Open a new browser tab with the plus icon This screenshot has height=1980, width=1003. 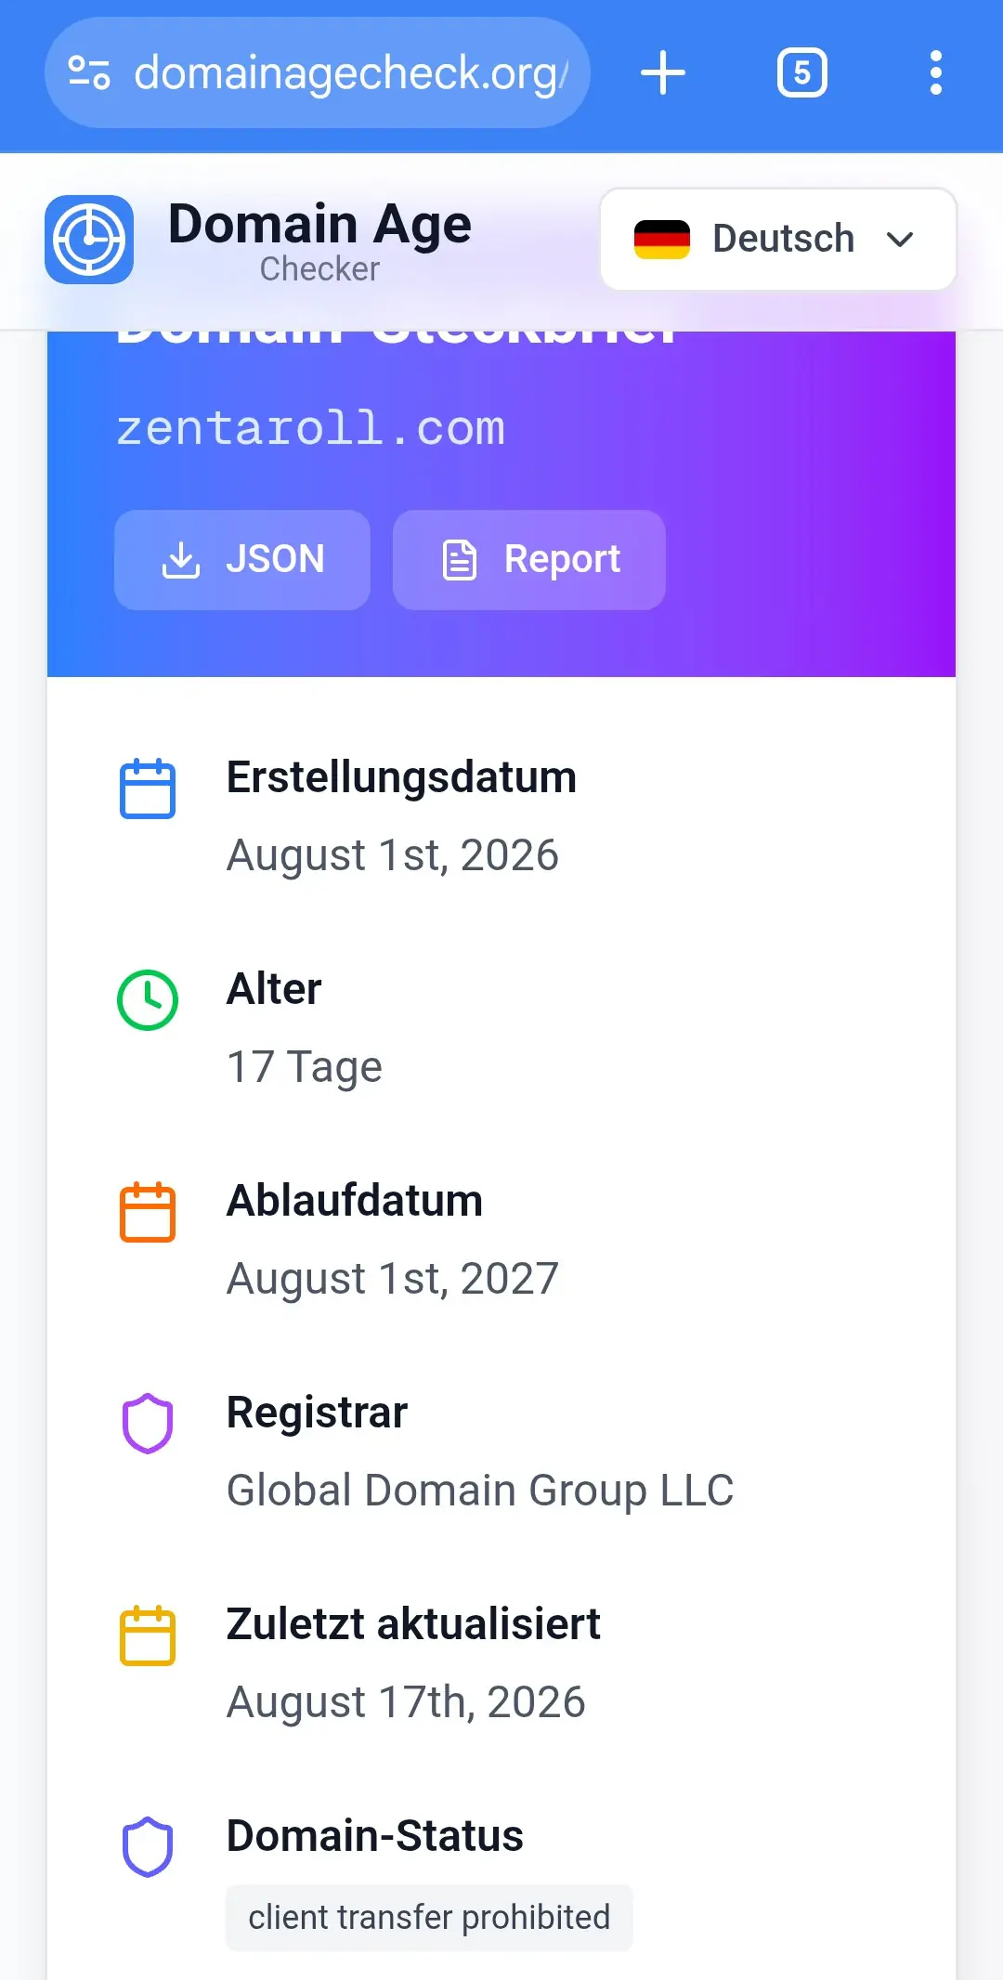click(663, 72)
